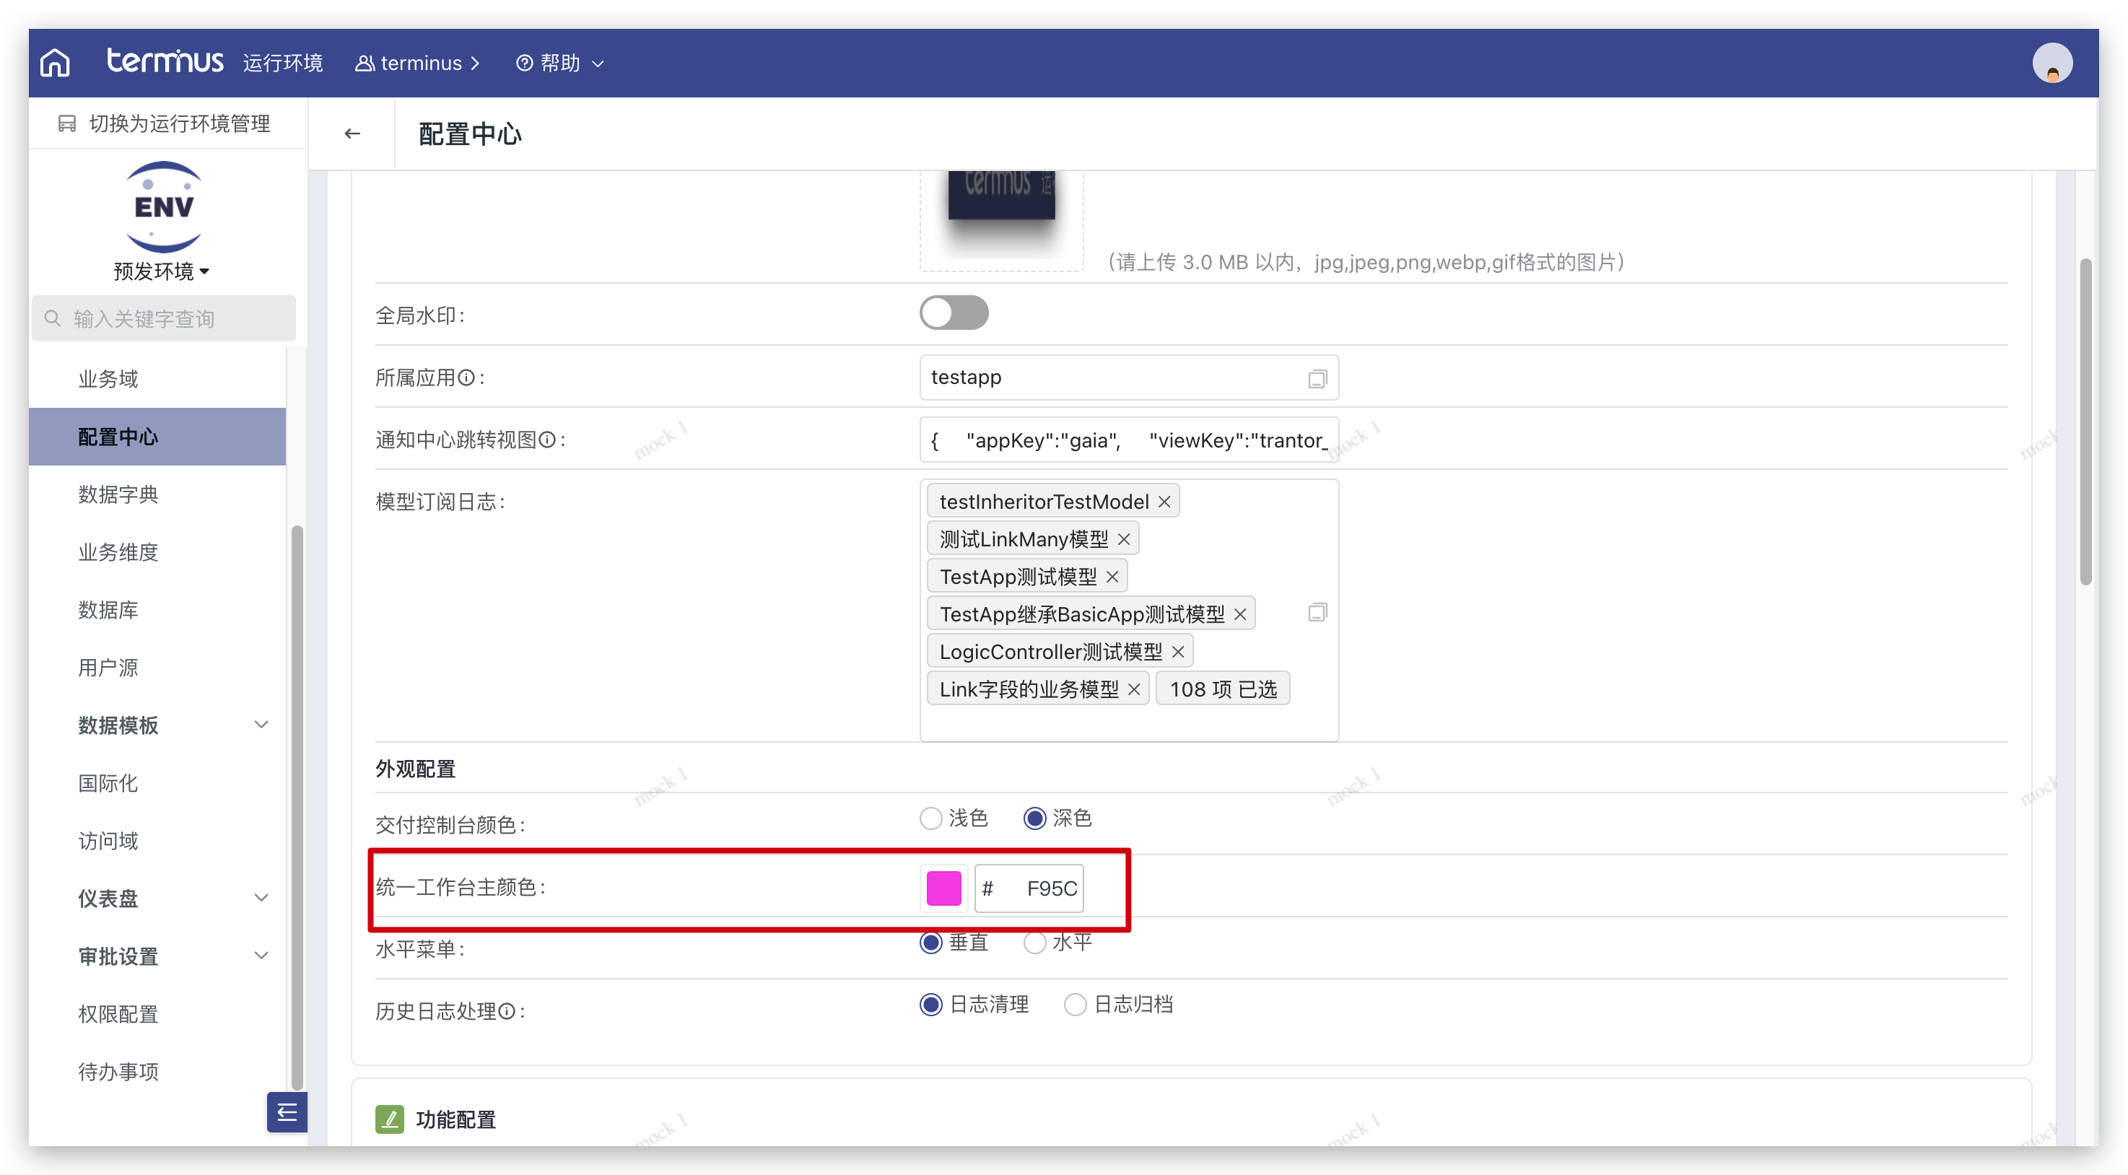Viewport: 2128px width, 1175px height.
Task: Click the 通知中心跳转视图 info icon
Action: coord(547,440)
